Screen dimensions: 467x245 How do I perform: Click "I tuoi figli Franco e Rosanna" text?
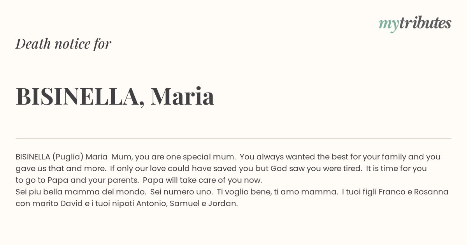tap(395, 192)
